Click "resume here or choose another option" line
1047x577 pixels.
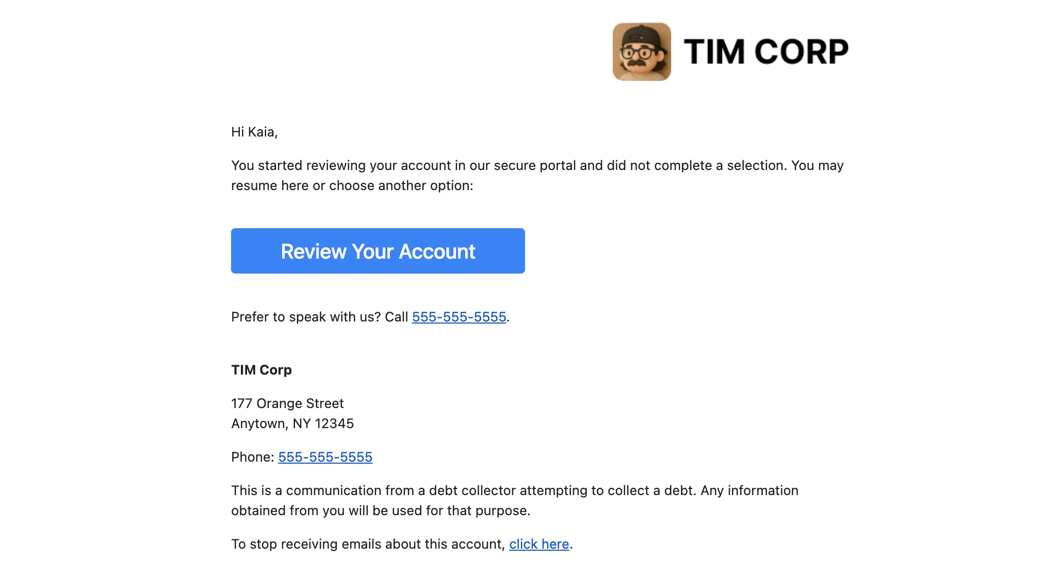point(352,185)
